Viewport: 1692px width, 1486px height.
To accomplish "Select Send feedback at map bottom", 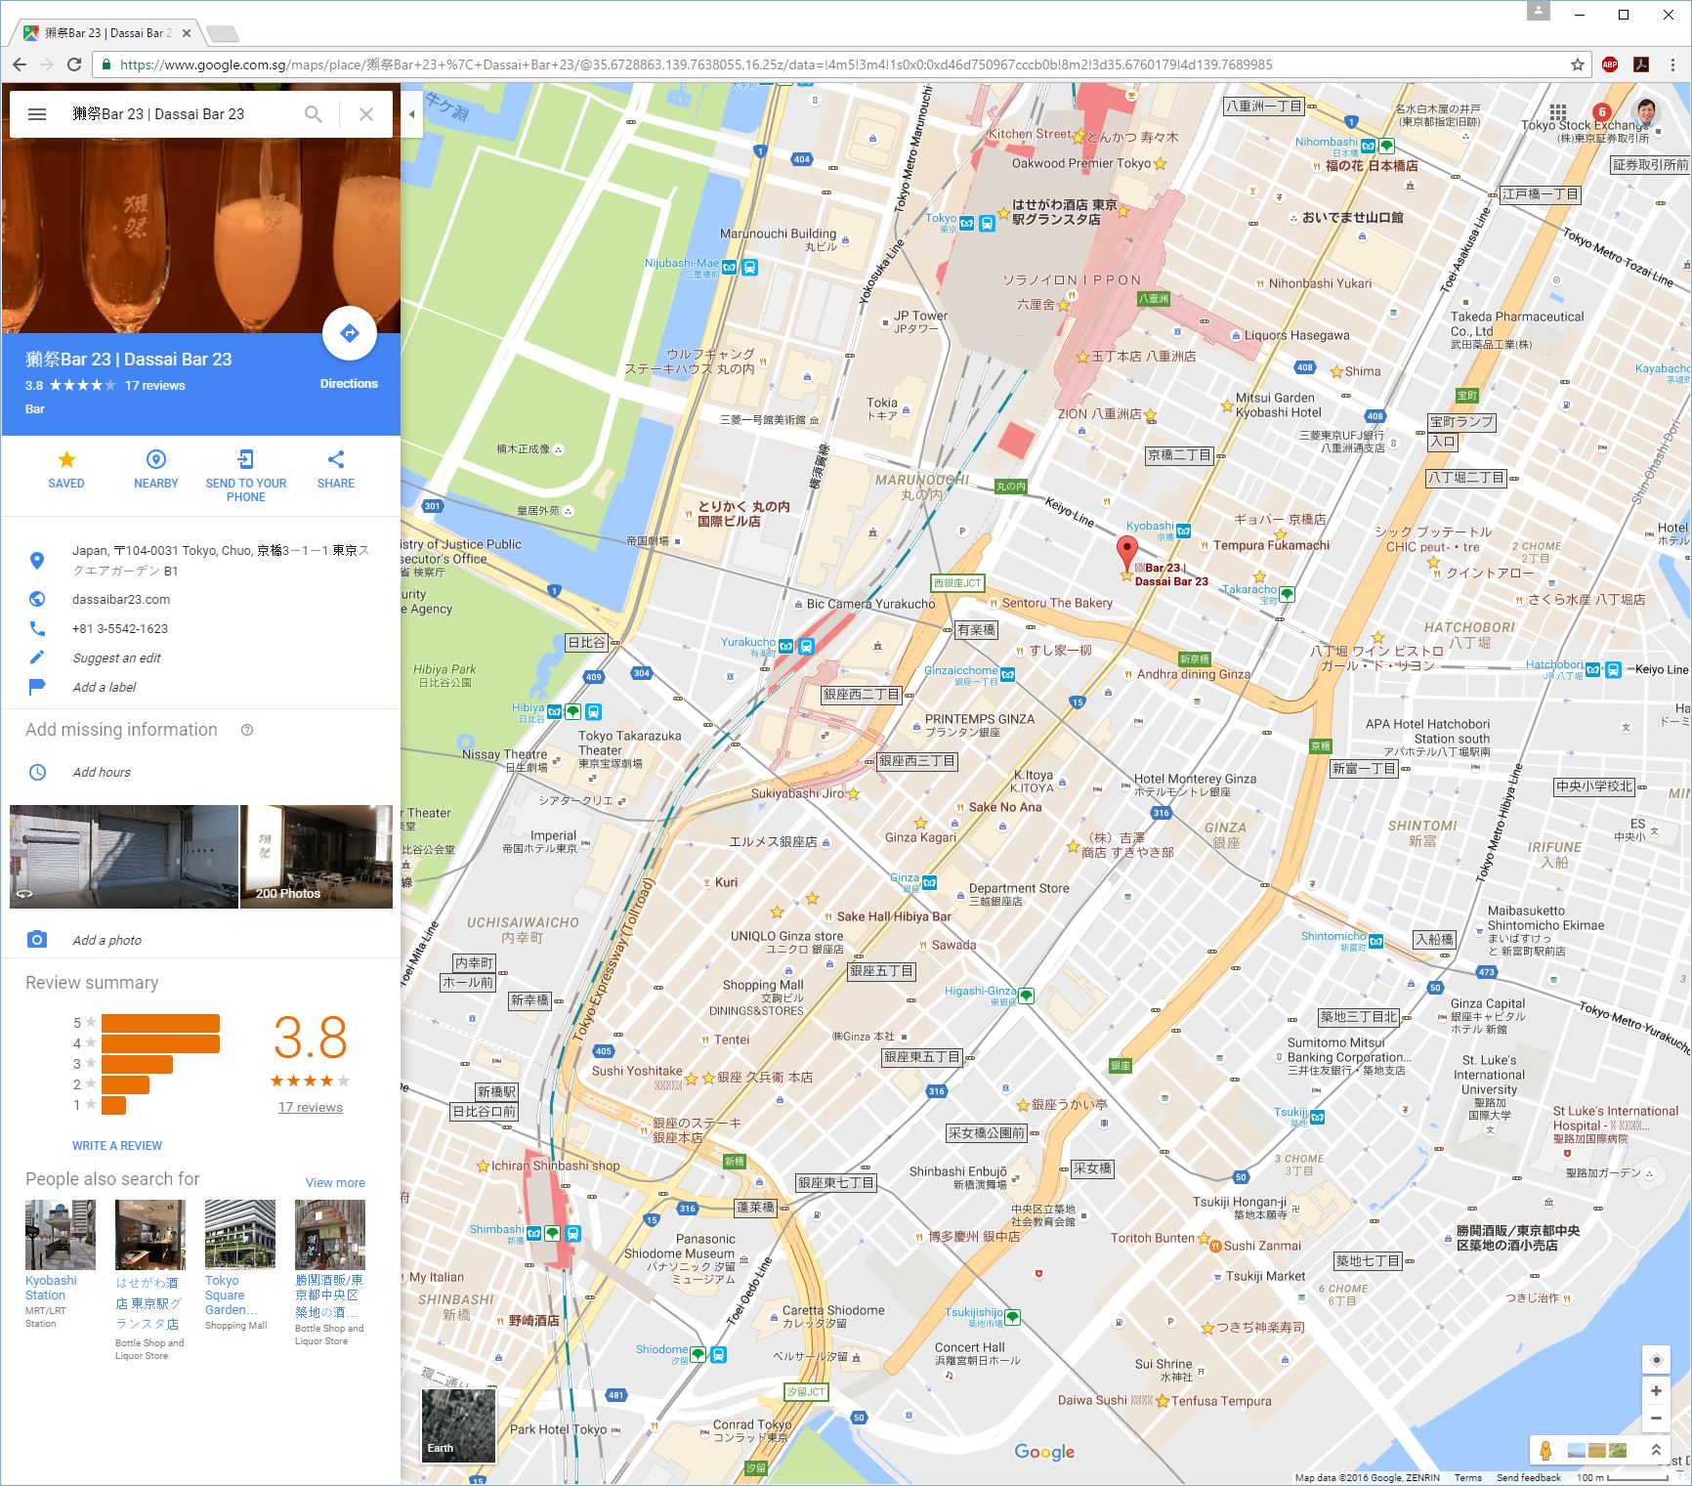I will click(x=1529, y=1478).
